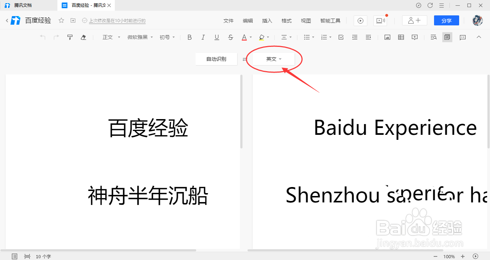Toggle the document outline panel icon
490x260 pixels.
tap(14, 256)
